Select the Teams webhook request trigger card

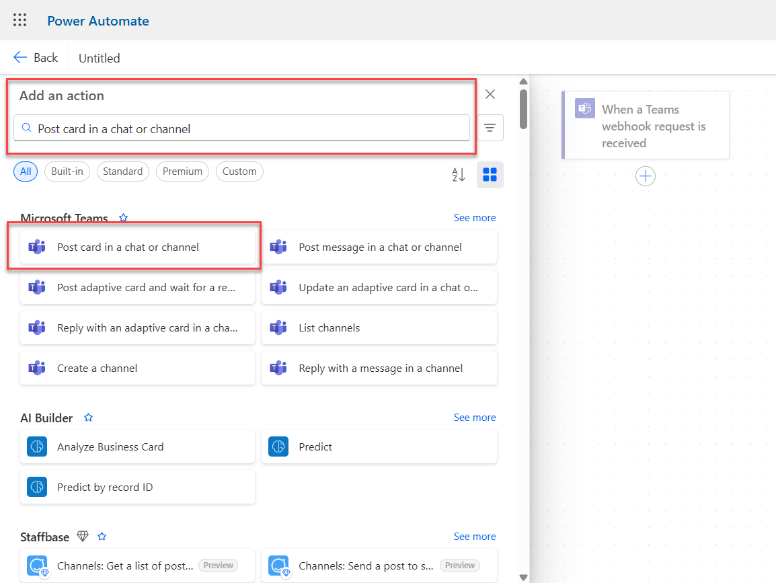[x=646, y=125]
